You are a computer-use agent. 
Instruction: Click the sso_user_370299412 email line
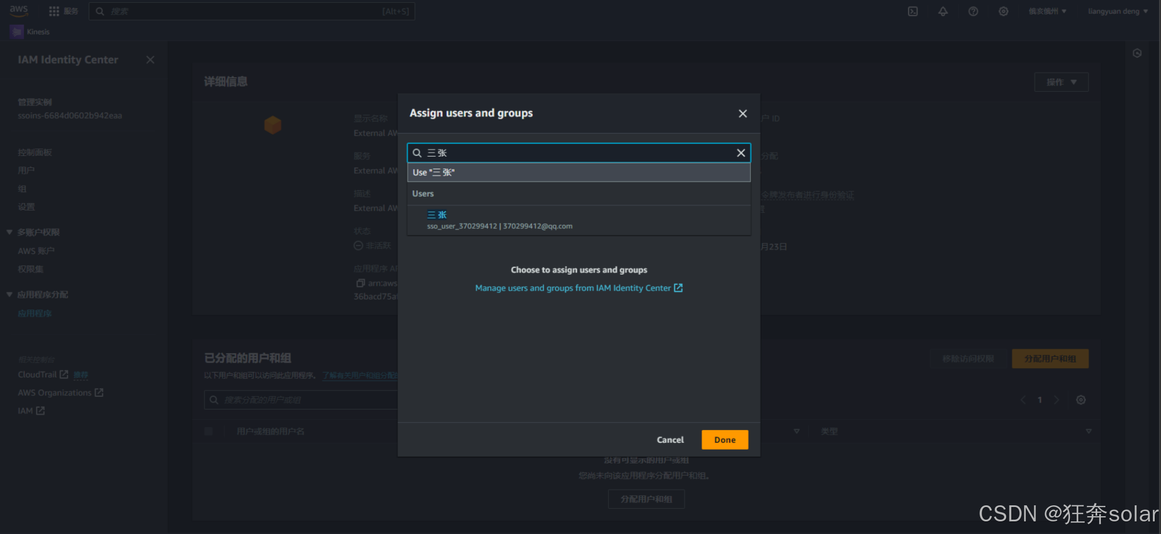click(499, 227)
